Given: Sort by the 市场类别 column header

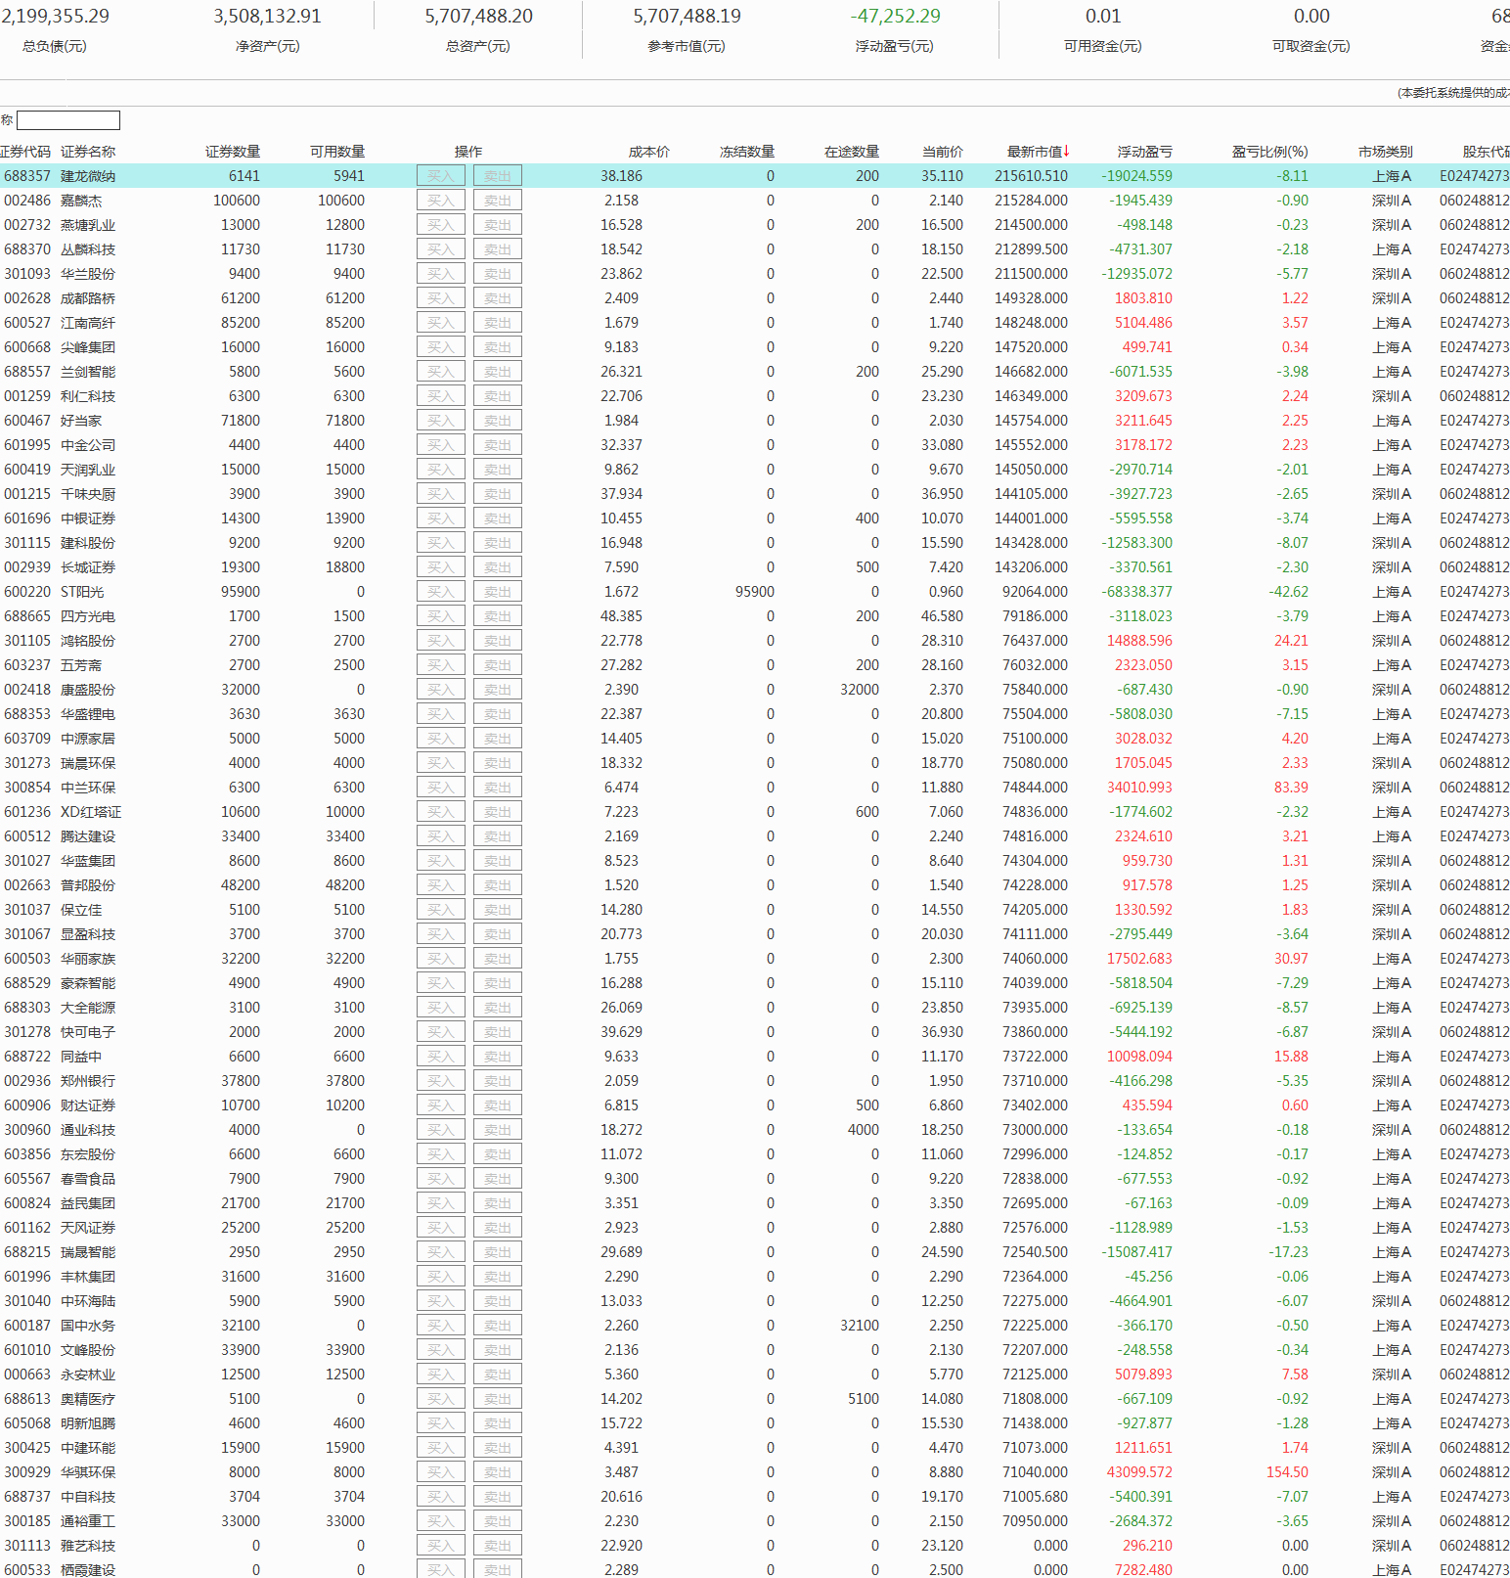Looking at the screenshot, I should [1386, 152].
